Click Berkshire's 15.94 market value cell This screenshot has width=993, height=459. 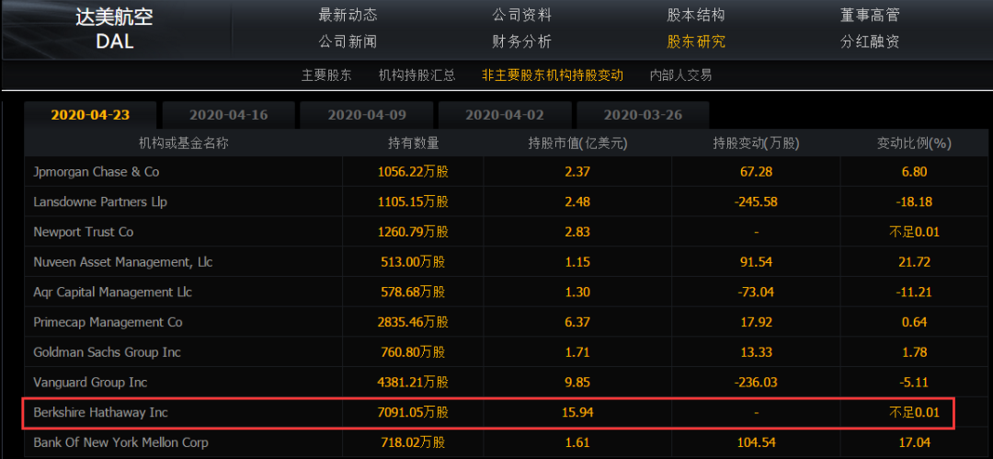(x=577, y=413)
